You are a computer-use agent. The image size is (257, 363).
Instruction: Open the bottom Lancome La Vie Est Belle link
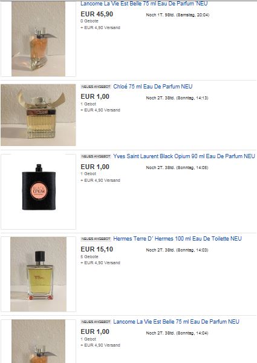pyautogui.click(x=176, y=322)
